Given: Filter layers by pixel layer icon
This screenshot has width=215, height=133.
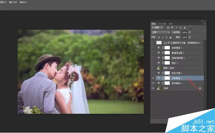Looking at the screenshot, I should [x=168, y=27].
